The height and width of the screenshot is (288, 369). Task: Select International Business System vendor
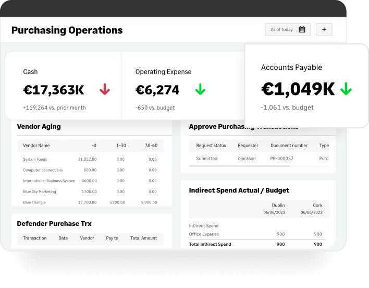pos(49,181)
